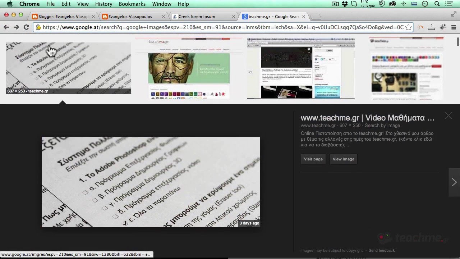Click the View image button
Image resolution: width=460 pixels, height=259 pixels.
point(344,159)
